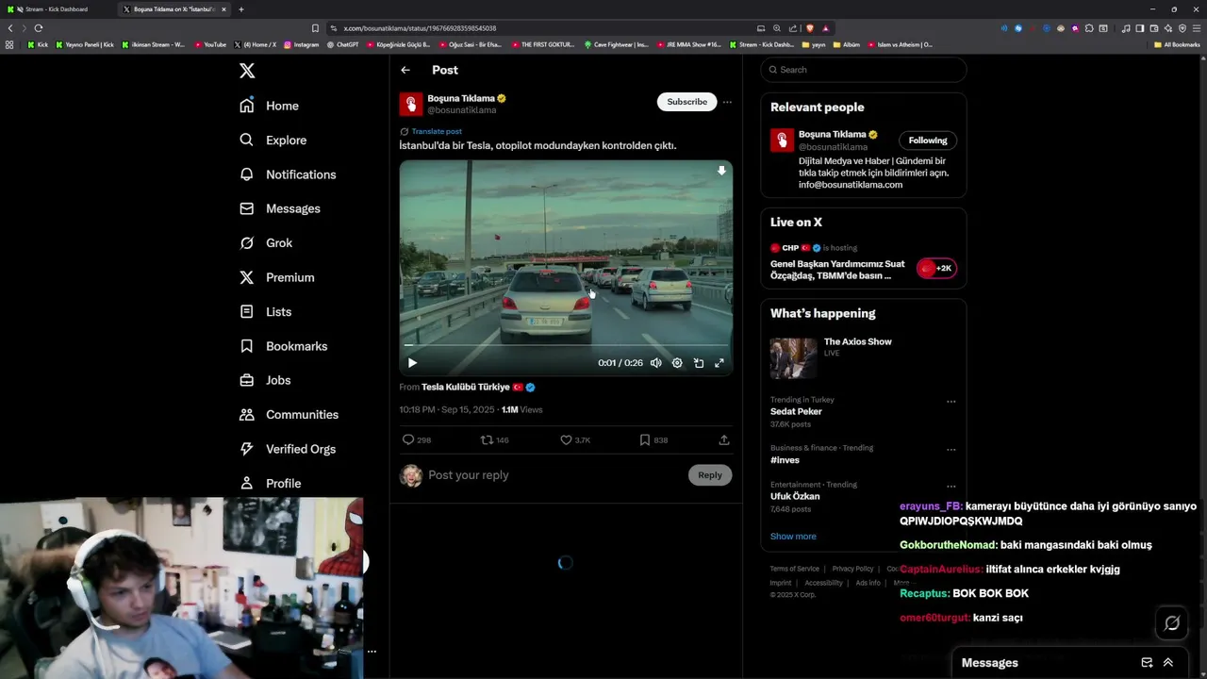Screen dimensions: 1207x679
Task: Open the #inves trend
Action: pyautogui.click(x=785, y=460)
